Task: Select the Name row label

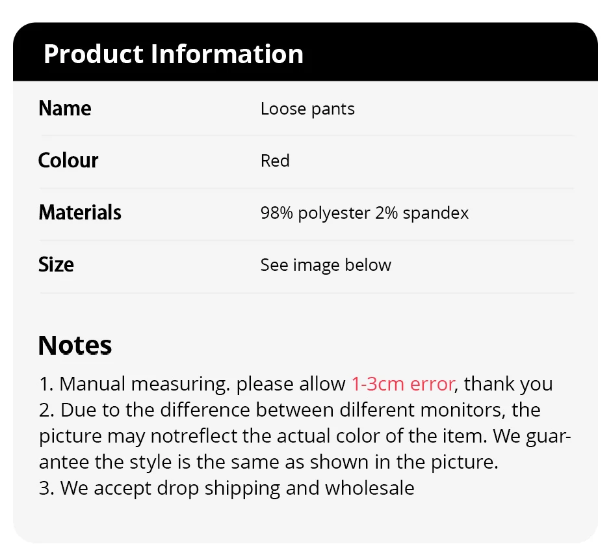Action: 65,109
